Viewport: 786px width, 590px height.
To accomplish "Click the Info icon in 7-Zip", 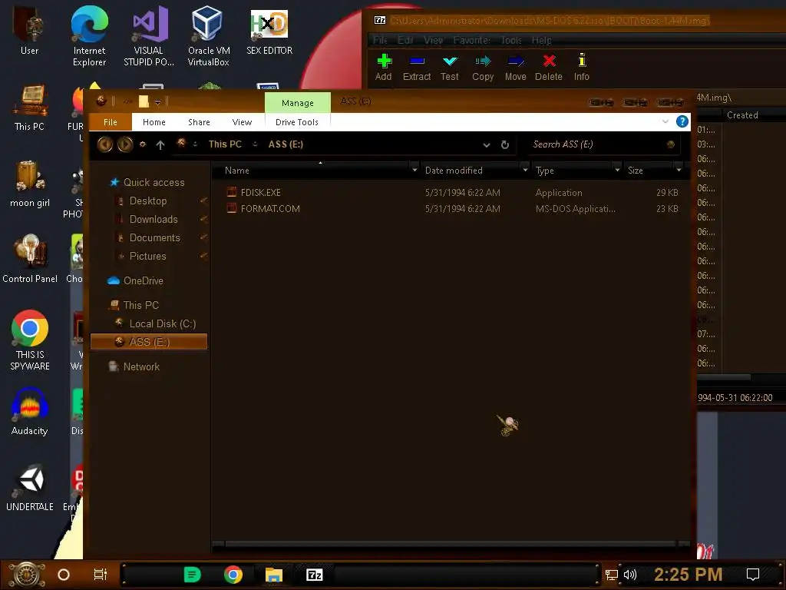I will tap(582, 61).
